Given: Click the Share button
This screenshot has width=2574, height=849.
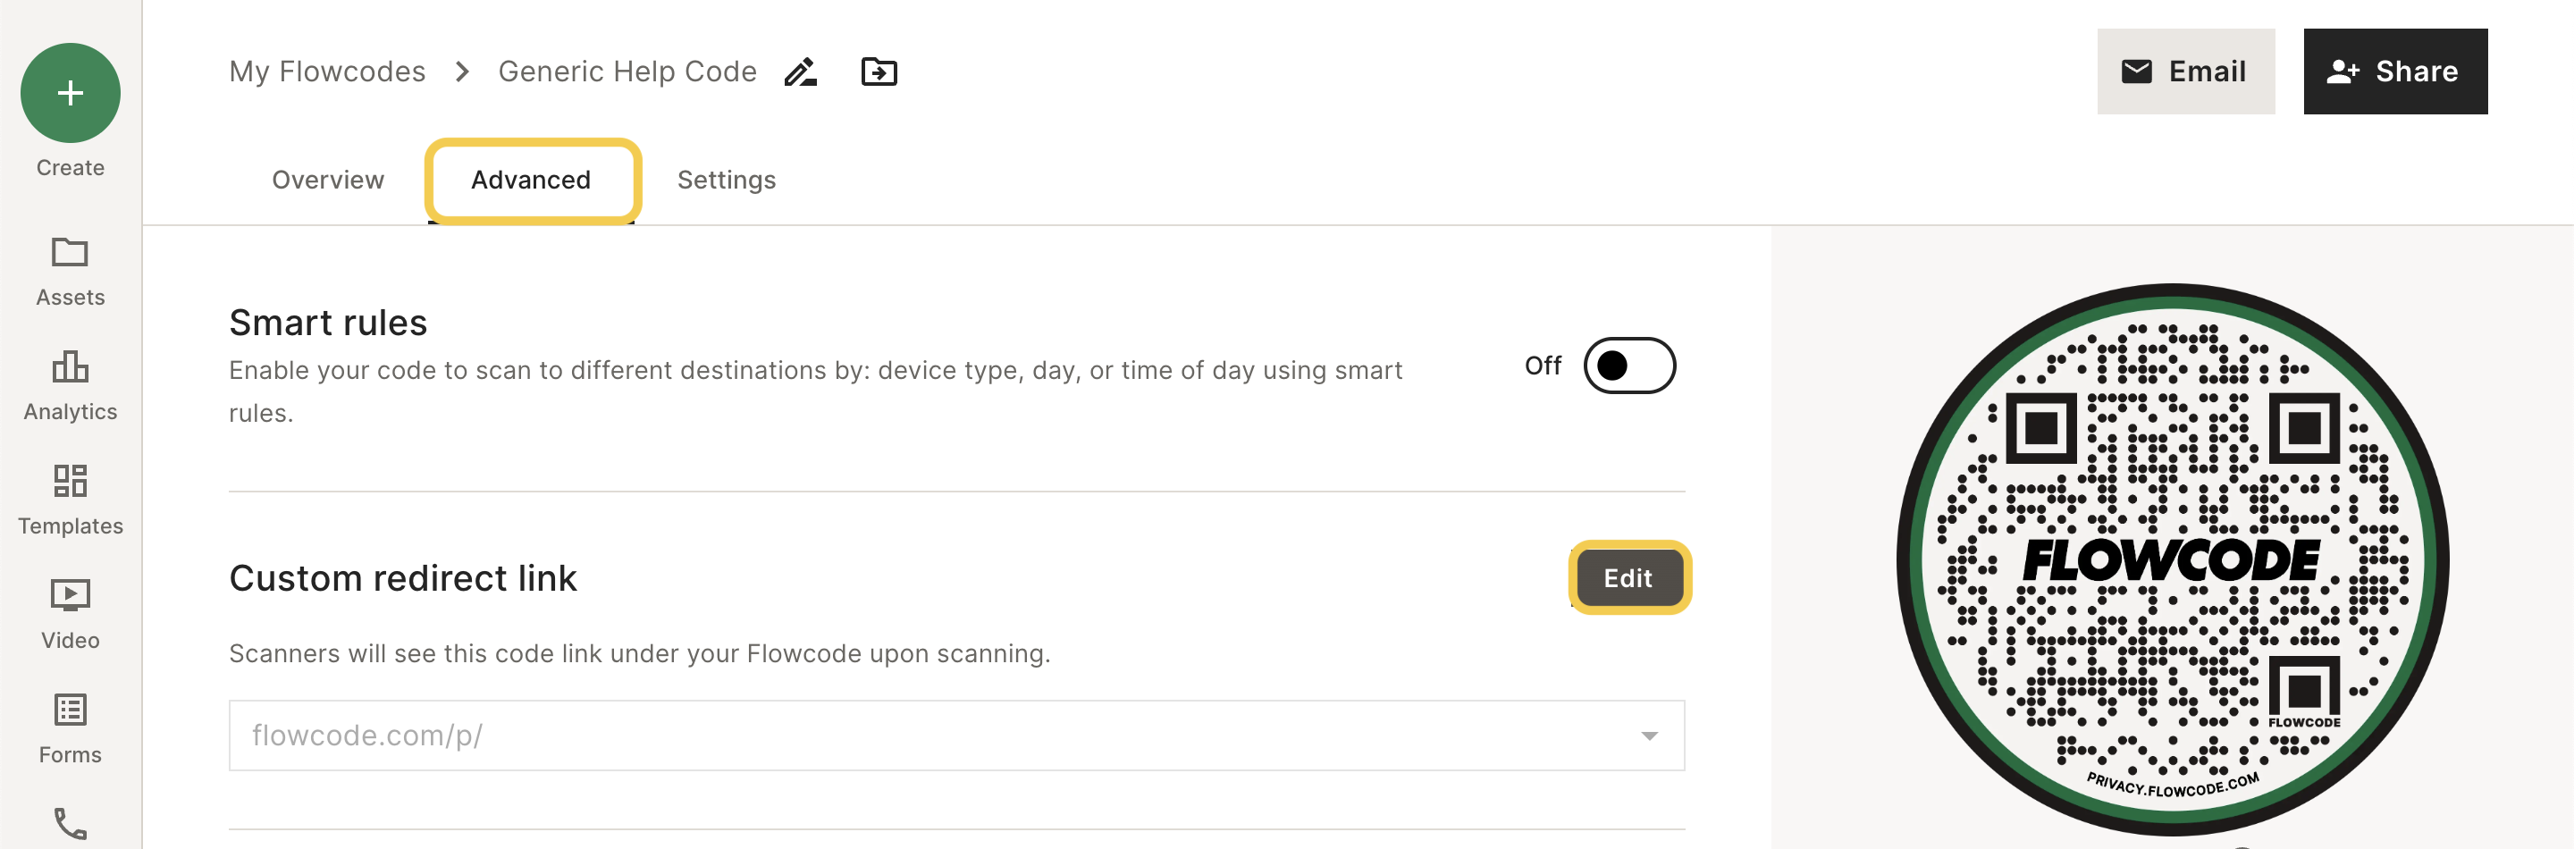Looking at the screenshot, I should 2395,71.
